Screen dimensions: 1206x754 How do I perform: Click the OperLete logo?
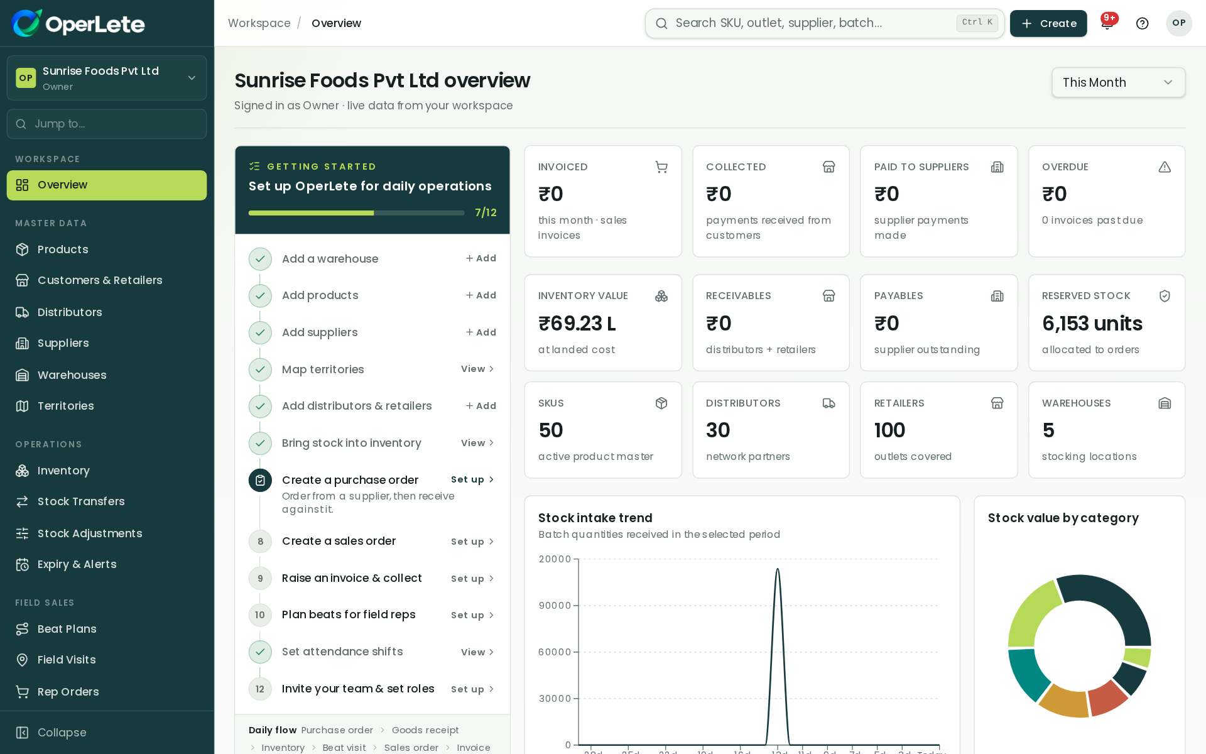pyautogui.click(x=78, y=23)
